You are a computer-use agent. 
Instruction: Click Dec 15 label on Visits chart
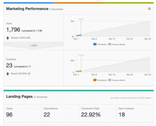112,39
